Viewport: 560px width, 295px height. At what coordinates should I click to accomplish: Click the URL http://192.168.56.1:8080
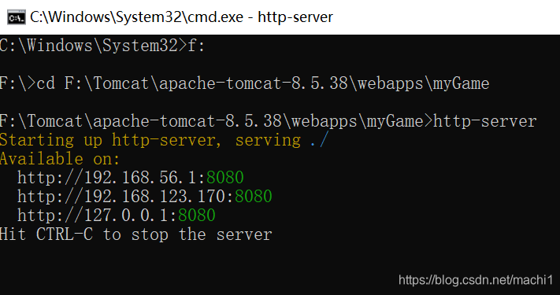[131, 178]
